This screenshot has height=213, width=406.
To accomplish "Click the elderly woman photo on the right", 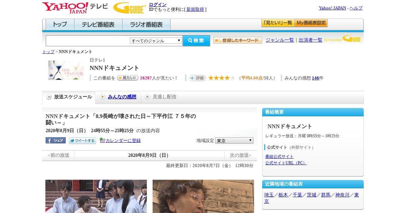I will tap(203, 196).
